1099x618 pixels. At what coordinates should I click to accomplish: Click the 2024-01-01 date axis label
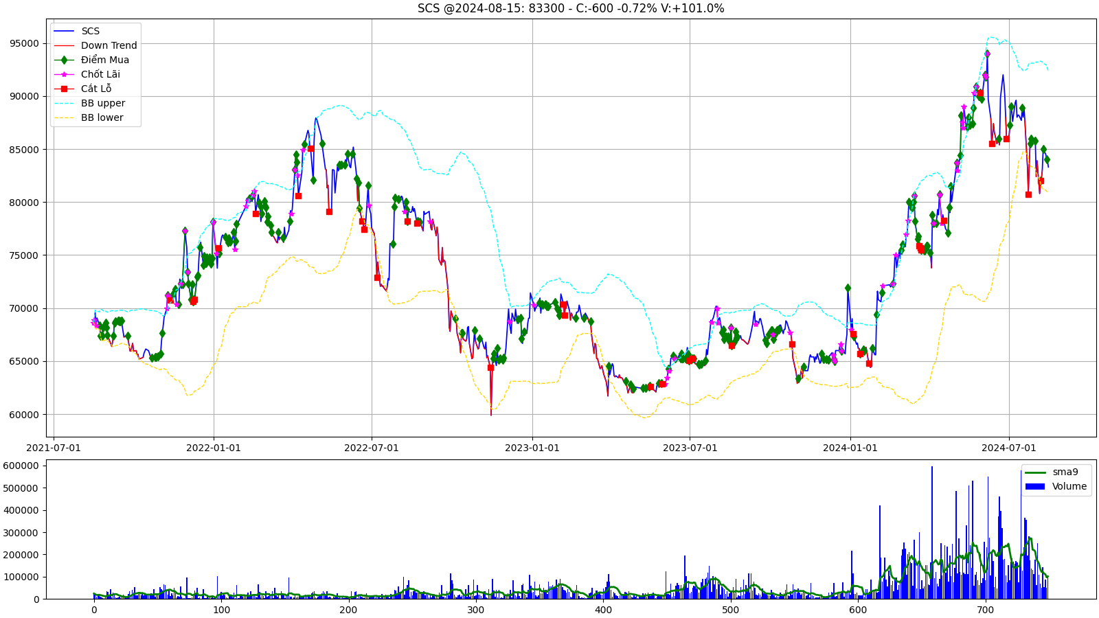tap(850, 448)
